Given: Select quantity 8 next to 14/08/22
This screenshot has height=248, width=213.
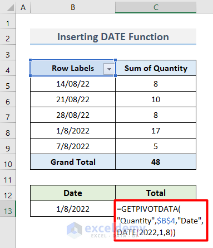Looking at the screenshot, I should pyautogui.click(x=156, y=84).
